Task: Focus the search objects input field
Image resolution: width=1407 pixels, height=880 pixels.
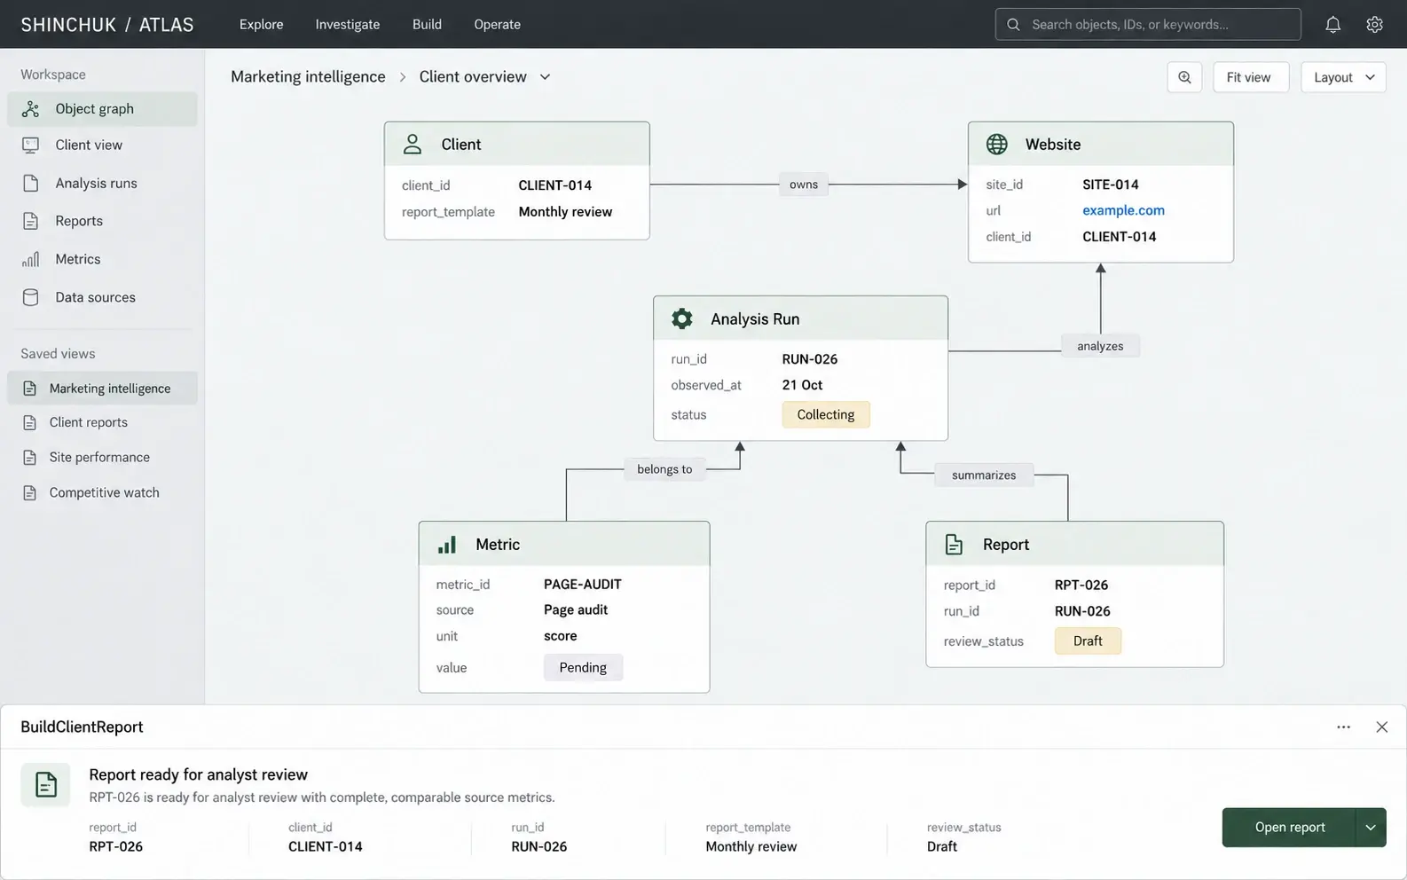Action: point(1148,25)
